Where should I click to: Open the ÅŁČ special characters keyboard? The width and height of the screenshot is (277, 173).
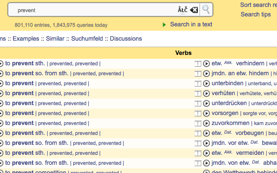pos(183,10)
